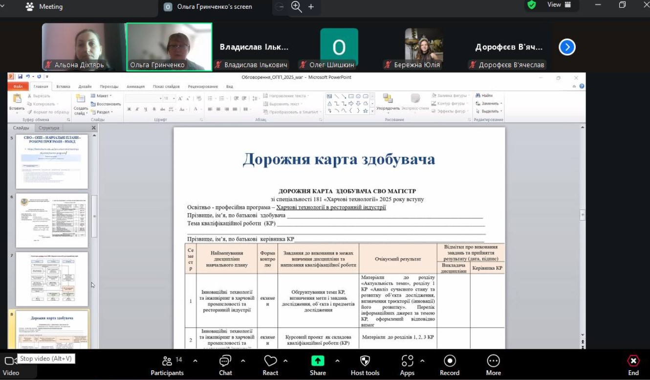The image size is (650, 380).
Task: Expand the arrow next to Participants
Action: click(x=195, y=361)
